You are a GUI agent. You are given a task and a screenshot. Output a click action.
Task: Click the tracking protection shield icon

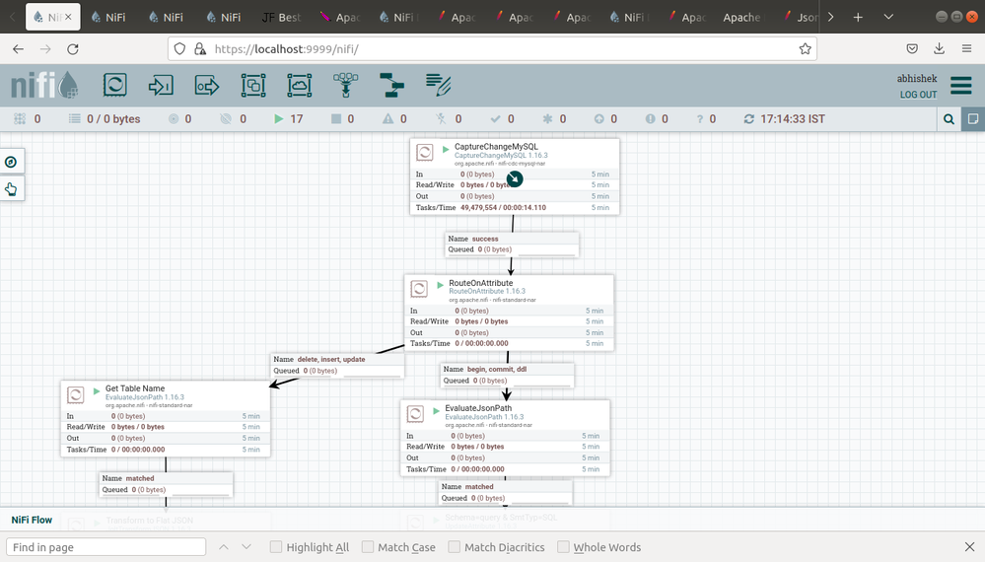[179, 49]
